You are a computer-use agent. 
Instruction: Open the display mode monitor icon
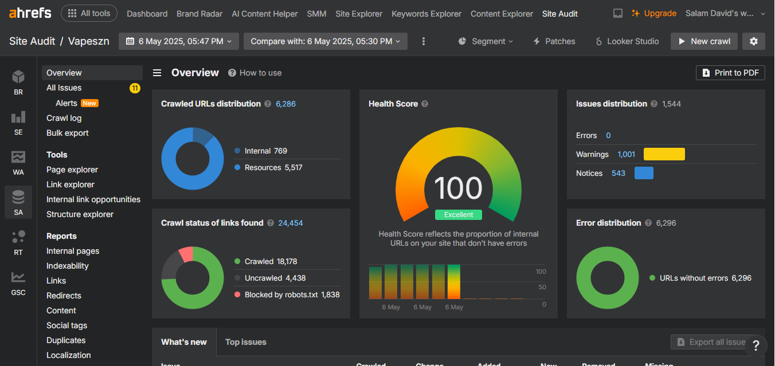618,13
